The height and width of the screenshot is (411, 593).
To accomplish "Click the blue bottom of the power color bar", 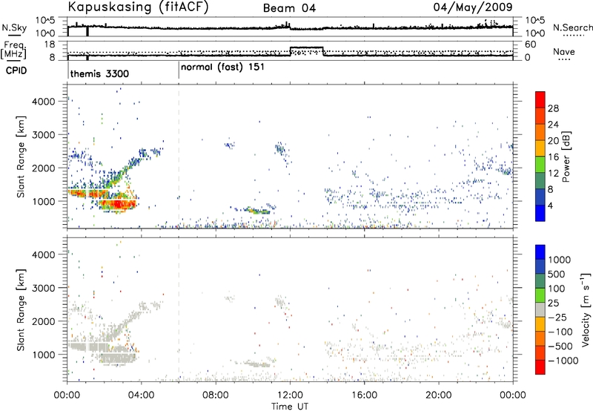I will pyautogui.click(x=540, y=214).
